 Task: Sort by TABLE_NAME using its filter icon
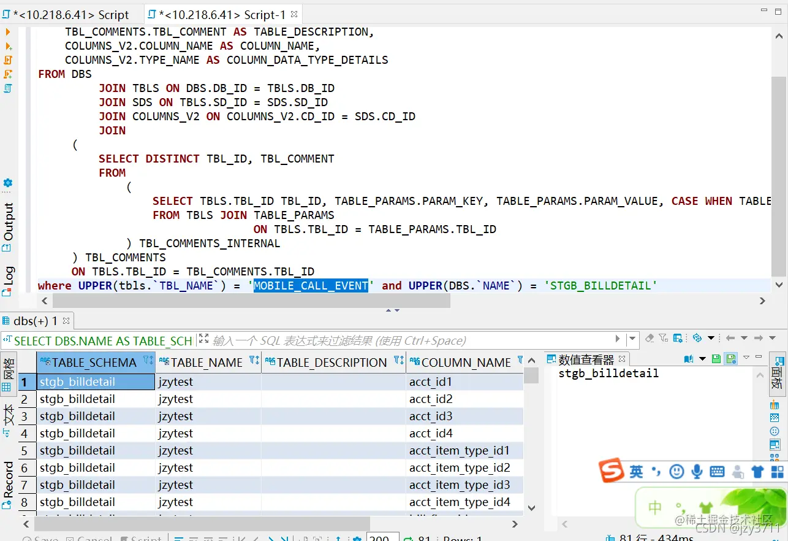254,361
